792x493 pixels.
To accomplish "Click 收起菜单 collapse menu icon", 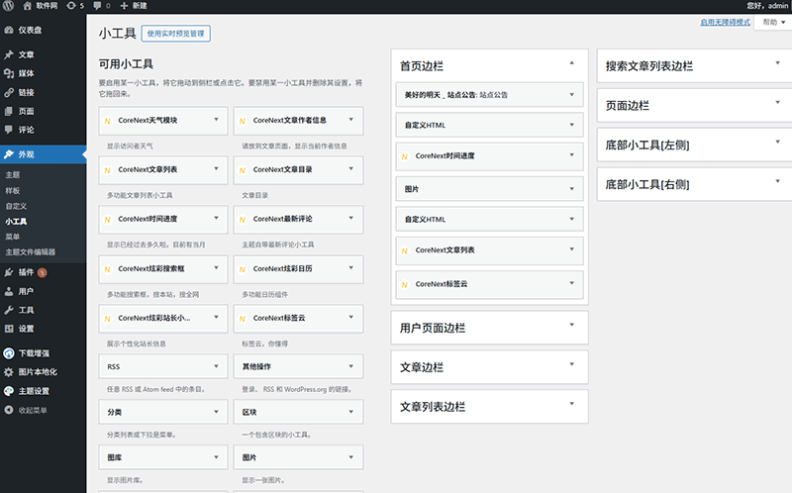I will pyautogui.click(x=9, y=410).
